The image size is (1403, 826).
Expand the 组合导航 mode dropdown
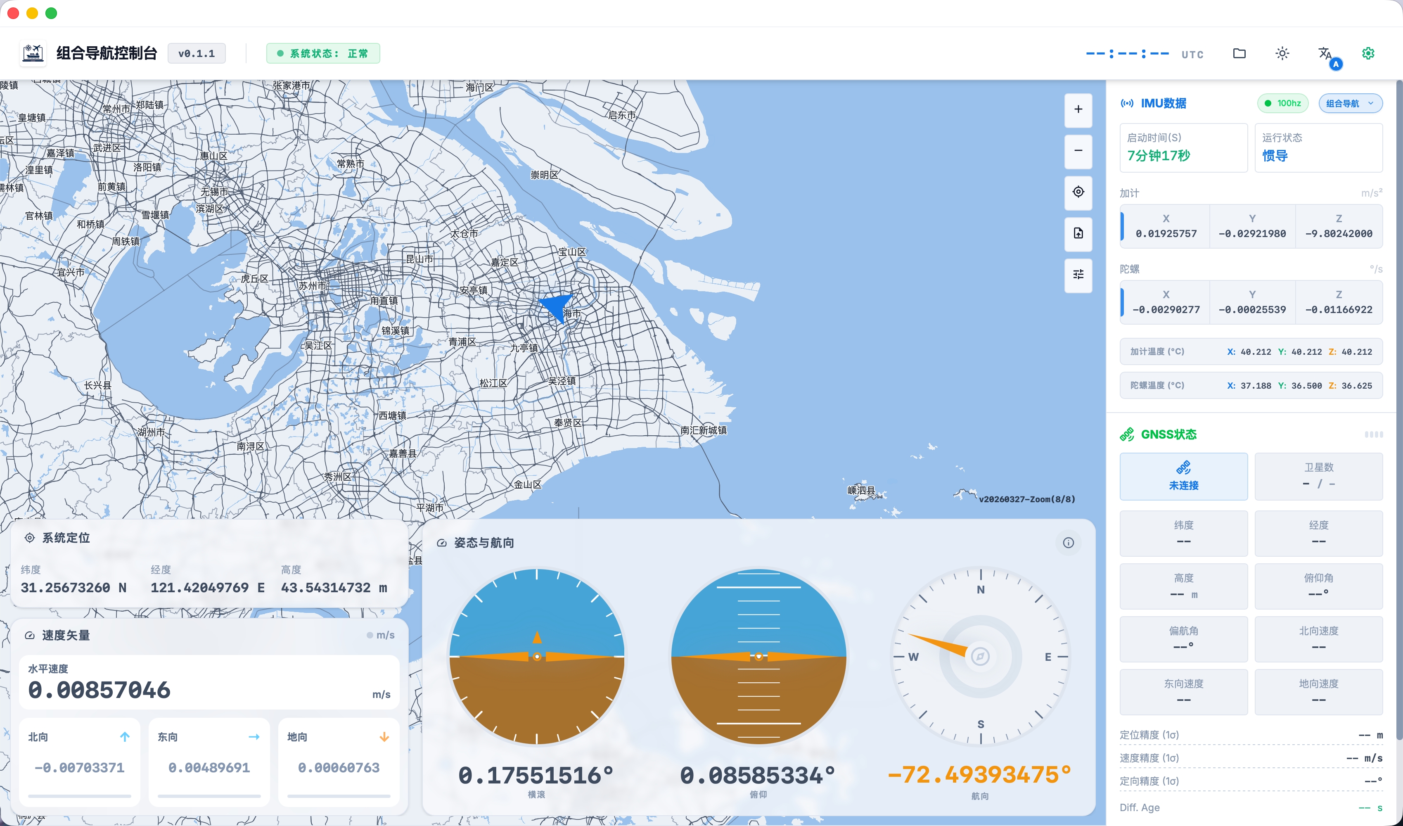point(1350,103)
